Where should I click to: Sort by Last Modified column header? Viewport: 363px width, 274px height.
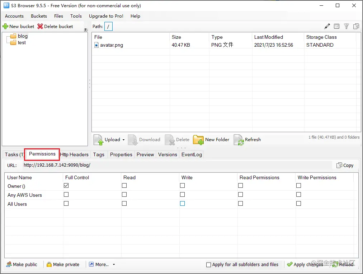[278, 37]
